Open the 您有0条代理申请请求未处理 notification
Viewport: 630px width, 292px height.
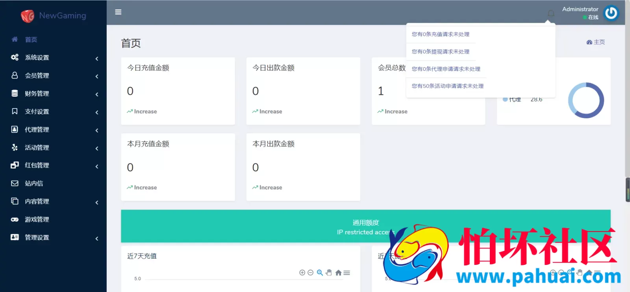pos(446,69)
